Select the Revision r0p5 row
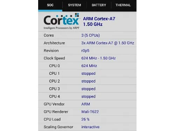Image resolution: width=175 pixels, height=131 pixels. 87,51
